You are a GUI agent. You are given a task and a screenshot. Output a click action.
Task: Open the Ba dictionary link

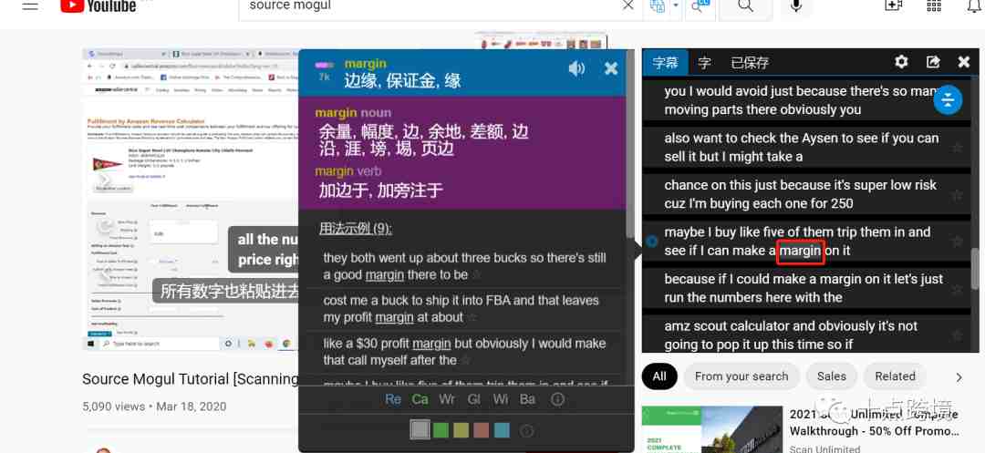tap(528, 399)
